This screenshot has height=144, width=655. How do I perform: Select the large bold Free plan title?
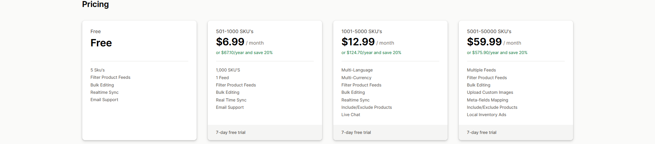point(101,43)
